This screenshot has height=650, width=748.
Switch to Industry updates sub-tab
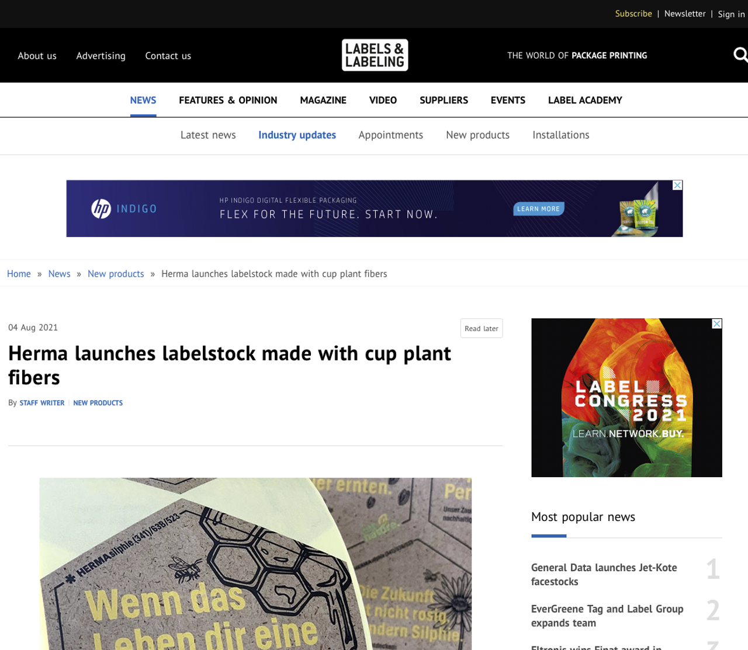pyautogui.click(x=297, y=135)
